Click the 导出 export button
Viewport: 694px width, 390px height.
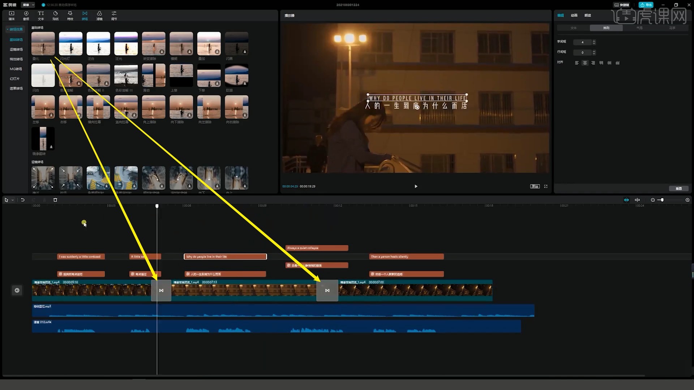point(646,5)
